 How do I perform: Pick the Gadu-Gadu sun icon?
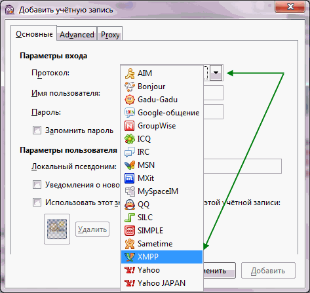point(130,100)
